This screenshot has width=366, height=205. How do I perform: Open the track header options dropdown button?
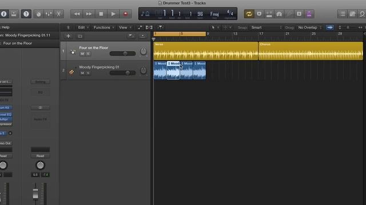142,36
